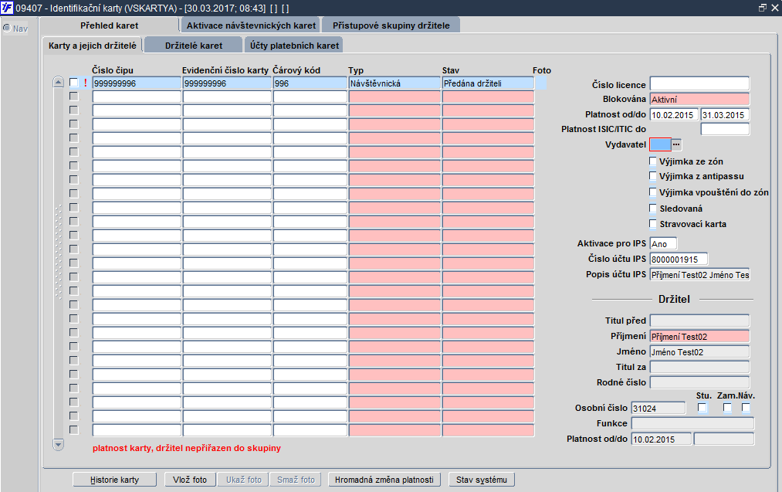Restore the inner window with the title bar icon
The height and width of the screenshot is (492, 782).
click(762, 8)
